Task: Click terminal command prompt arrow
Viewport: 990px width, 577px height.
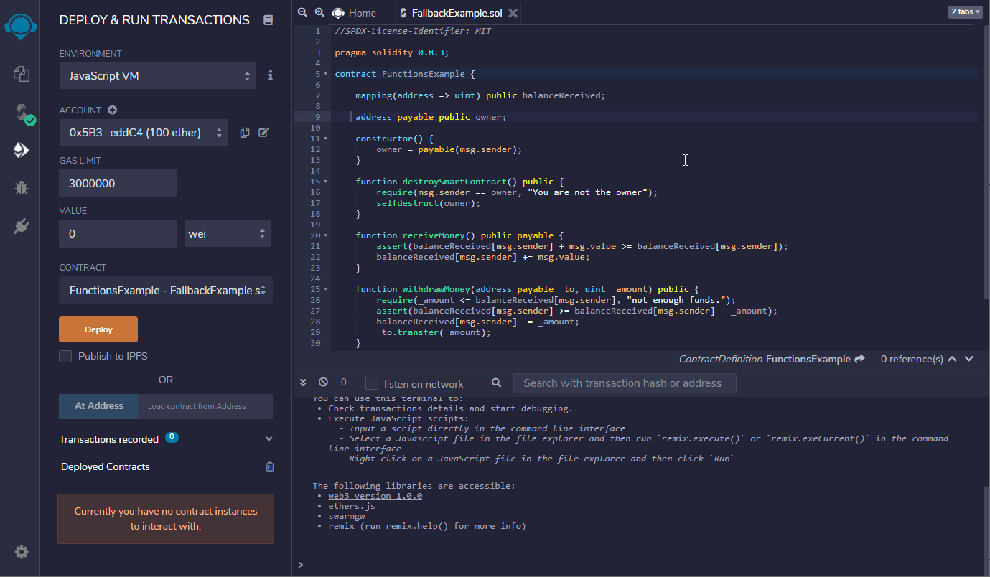Action: pyautogui.click(x=300, y=565)
